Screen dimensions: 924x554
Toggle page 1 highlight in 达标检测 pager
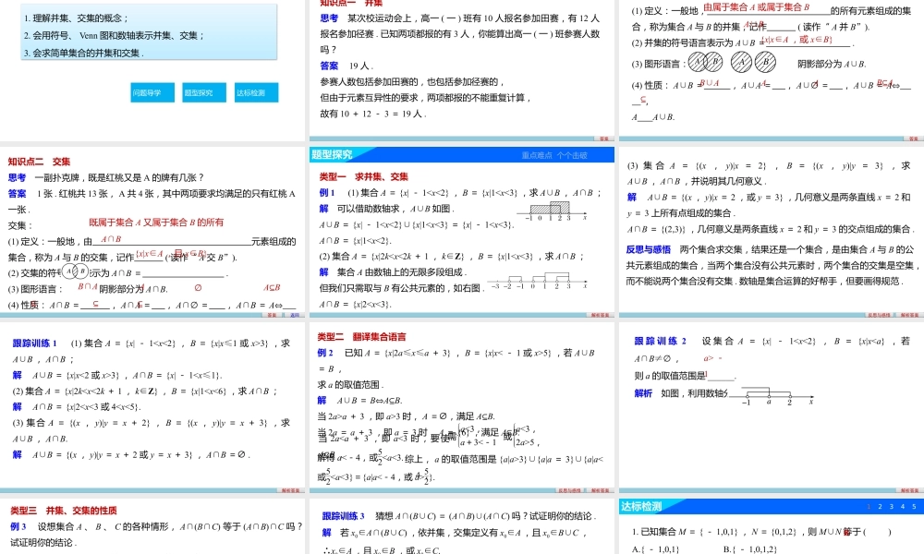coord(869,507)
